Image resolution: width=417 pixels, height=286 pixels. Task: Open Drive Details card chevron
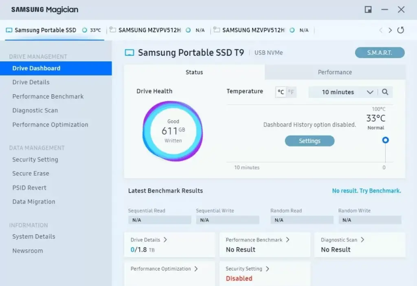click(165, 239)
